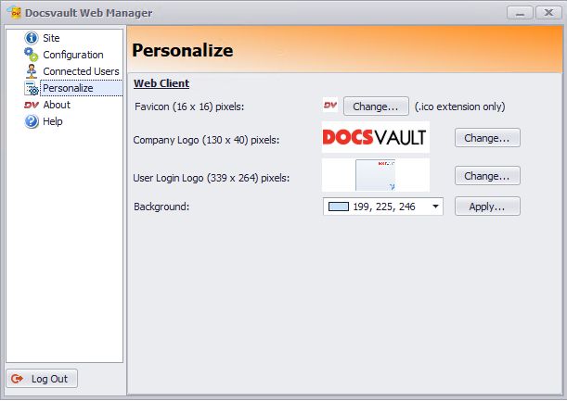Open the Site section
The height and width of the screenshot is (401, 567).
click(51, 38)
